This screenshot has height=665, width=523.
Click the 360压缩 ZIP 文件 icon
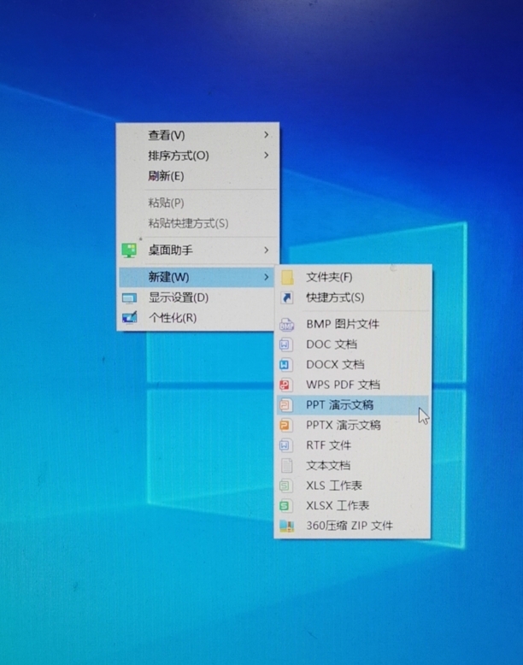click(x=286, y=527)
